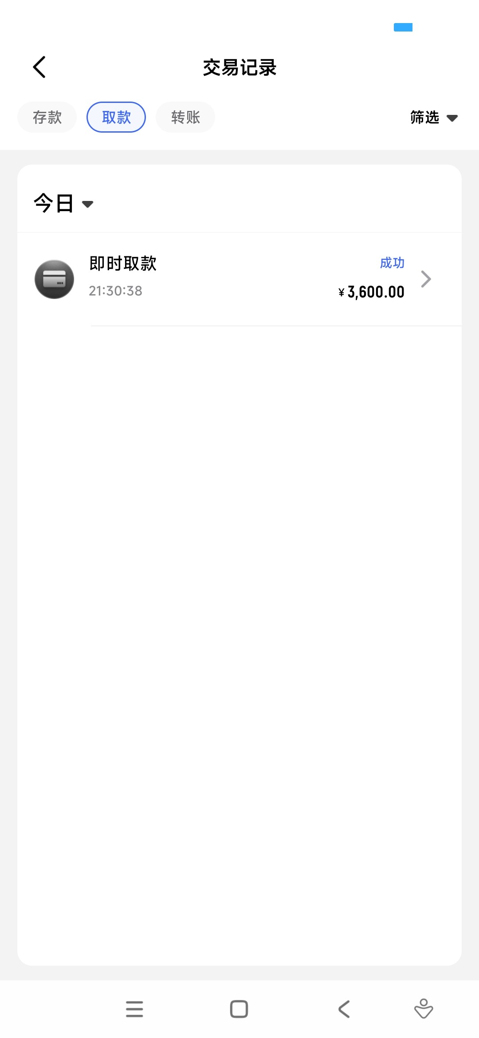Select the 取款 filter chip
This screenshot has width=479, height=1038.
116,118
